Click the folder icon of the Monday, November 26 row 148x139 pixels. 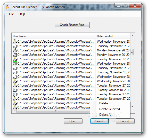[x=15, y=50]
